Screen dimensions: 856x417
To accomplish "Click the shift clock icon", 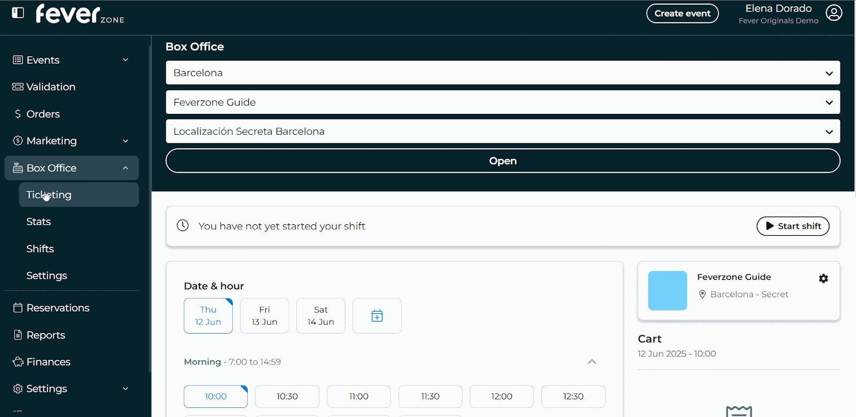I will [183, 226].
